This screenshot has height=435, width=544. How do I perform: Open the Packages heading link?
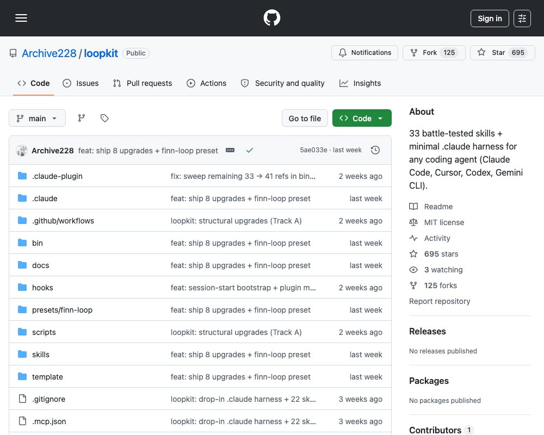(x=429, y=381)
